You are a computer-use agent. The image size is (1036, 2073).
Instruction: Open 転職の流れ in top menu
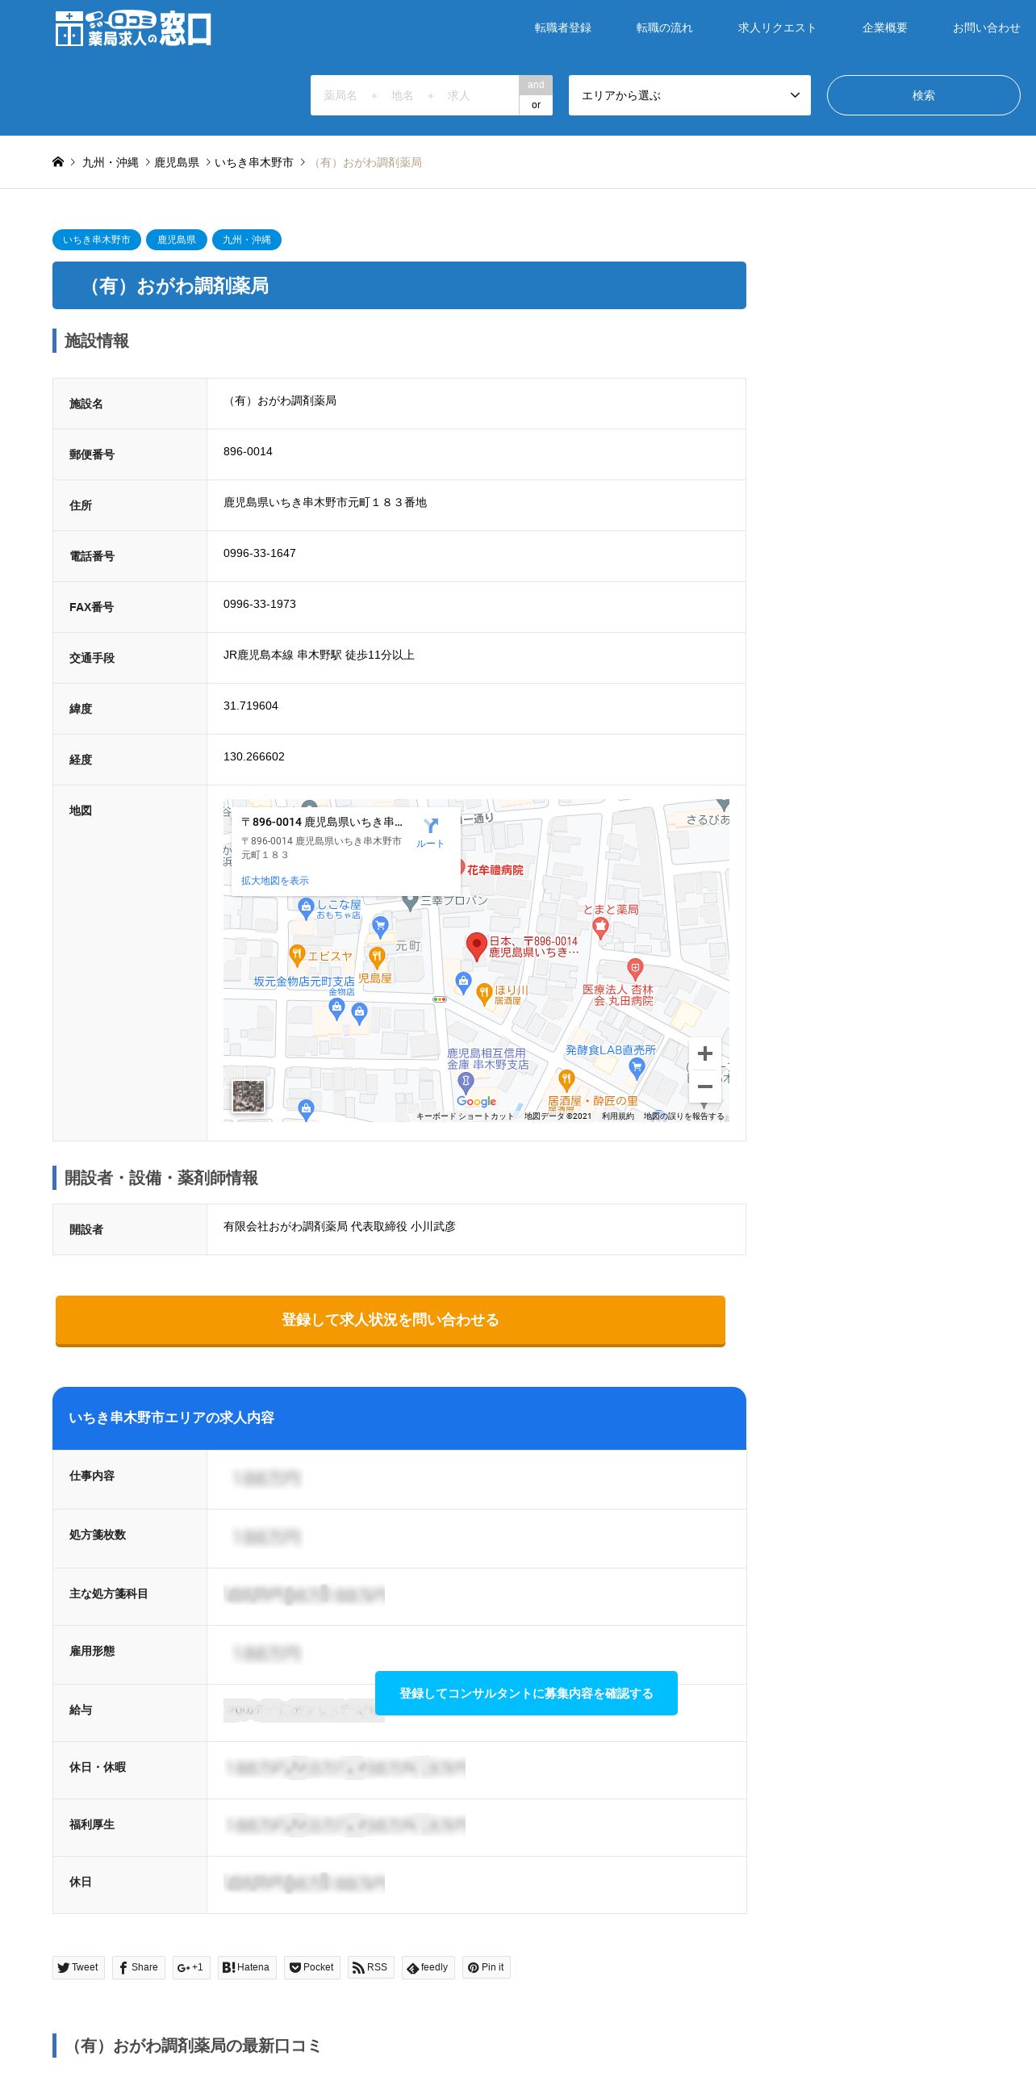(665, 27)
